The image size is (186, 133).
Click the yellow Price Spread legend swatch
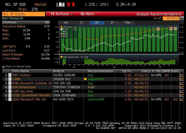click(61, 57)
